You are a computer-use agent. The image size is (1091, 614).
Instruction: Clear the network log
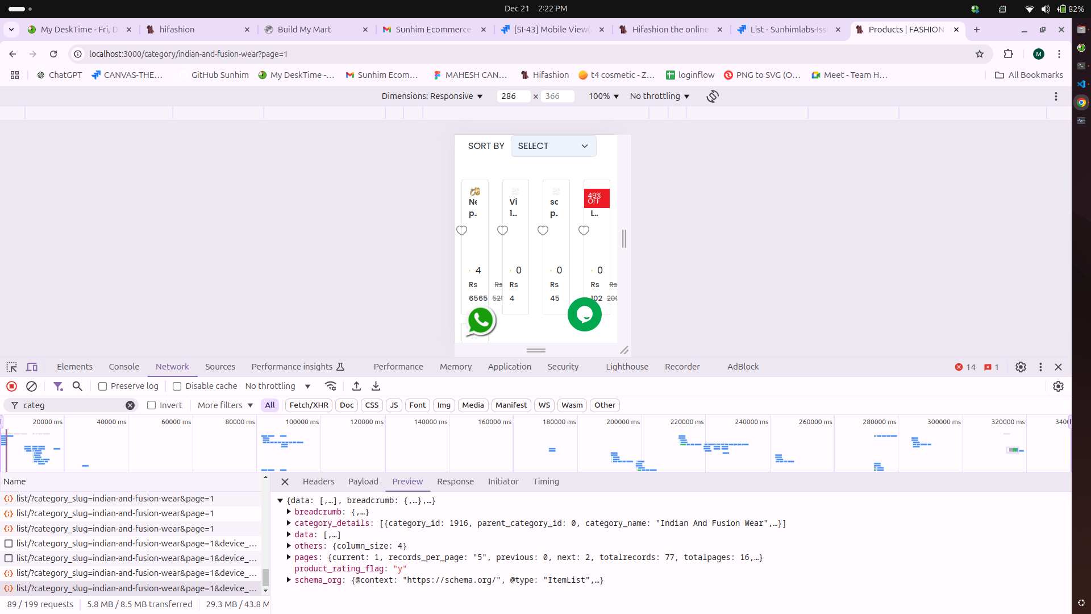click(x=32, y=386)
